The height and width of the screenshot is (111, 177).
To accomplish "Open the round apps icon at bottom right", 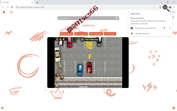I will point(174,108).
